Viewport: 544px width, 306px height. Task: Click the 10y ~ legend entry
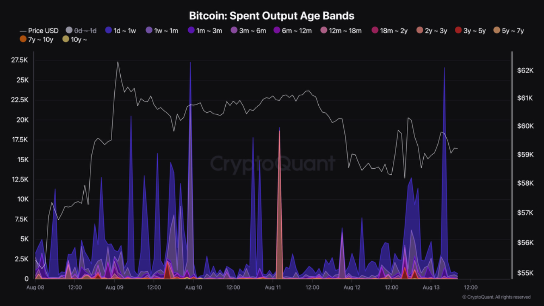(74, 40)
